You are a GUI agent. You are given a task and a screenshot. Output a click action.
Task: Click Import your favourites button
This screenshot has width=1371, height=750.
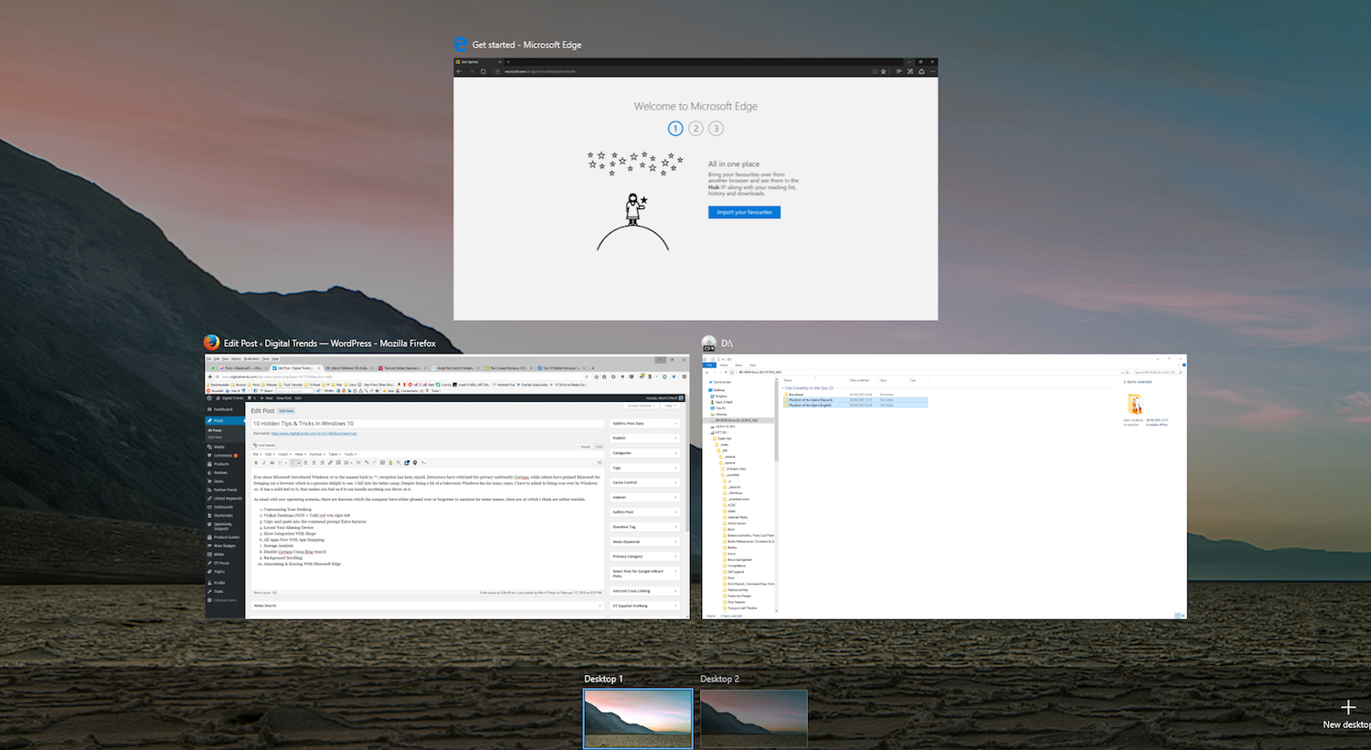[744, 212]
